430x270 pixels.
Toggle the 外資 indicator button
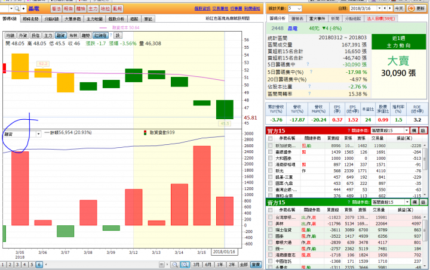click(23, 36)
